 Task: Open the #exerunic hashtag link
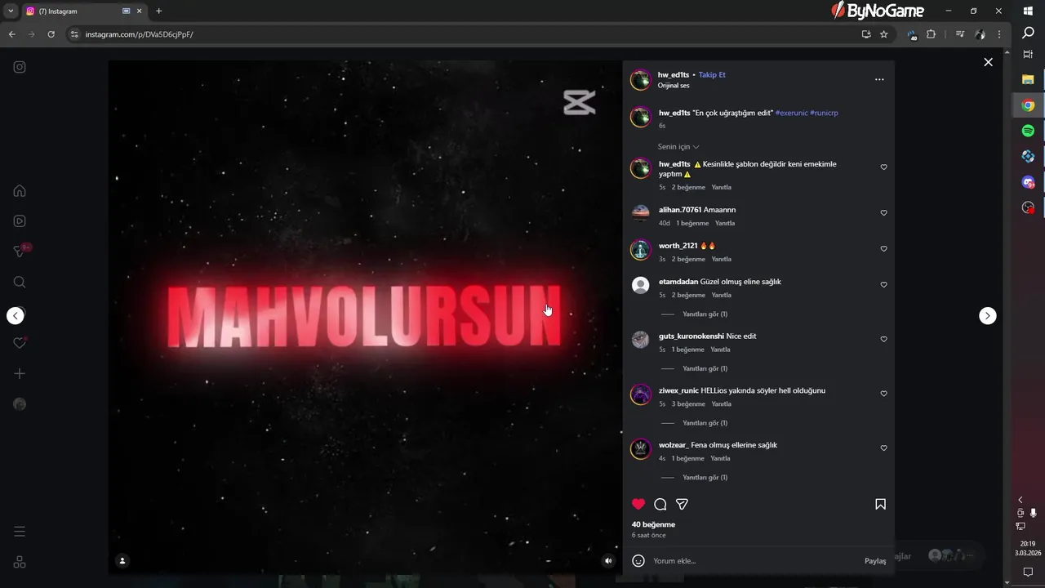click(791, 113)
